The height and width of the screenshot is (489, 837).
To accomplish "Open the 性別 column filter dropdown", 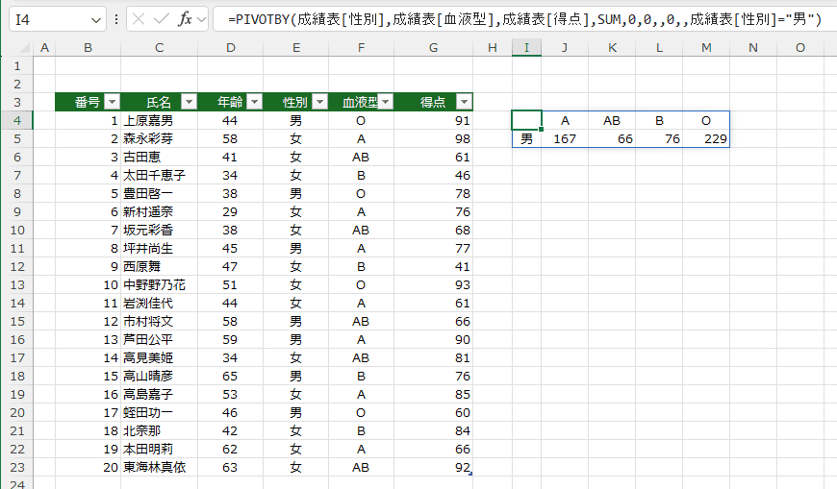I will [319, 102].
